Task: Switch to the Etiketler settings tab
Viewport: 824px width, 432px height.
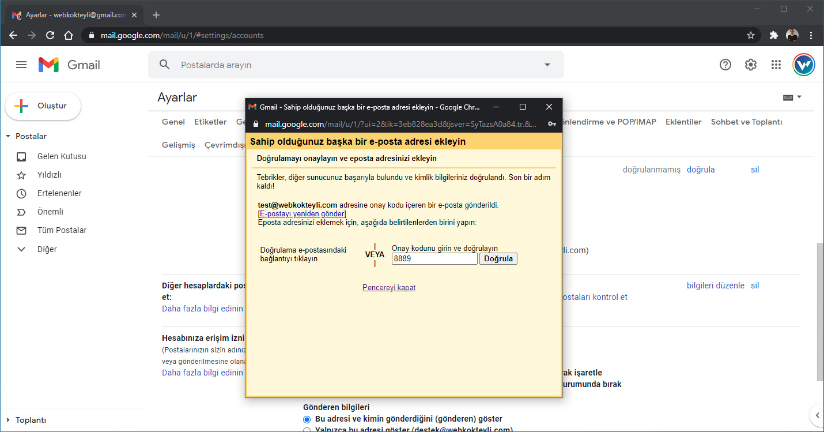Action: (x=210, y=122)
